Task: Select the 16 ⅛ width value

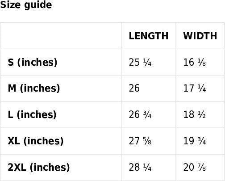Action: coord(195,62)
